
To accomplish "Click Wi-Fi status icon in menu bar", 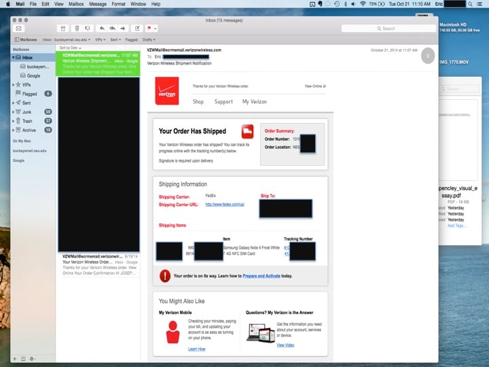I will pos(363,4).
